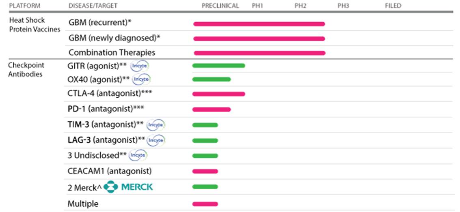Select the PH2 column header
This screenshot has width=460, height=212.
pos(300,6)
